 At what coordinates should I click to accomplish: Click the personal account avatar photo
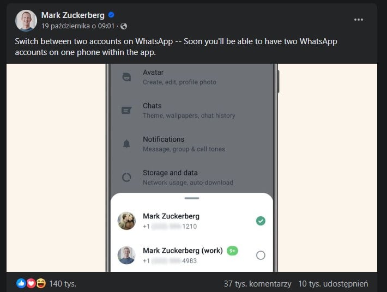click(126, 221)
